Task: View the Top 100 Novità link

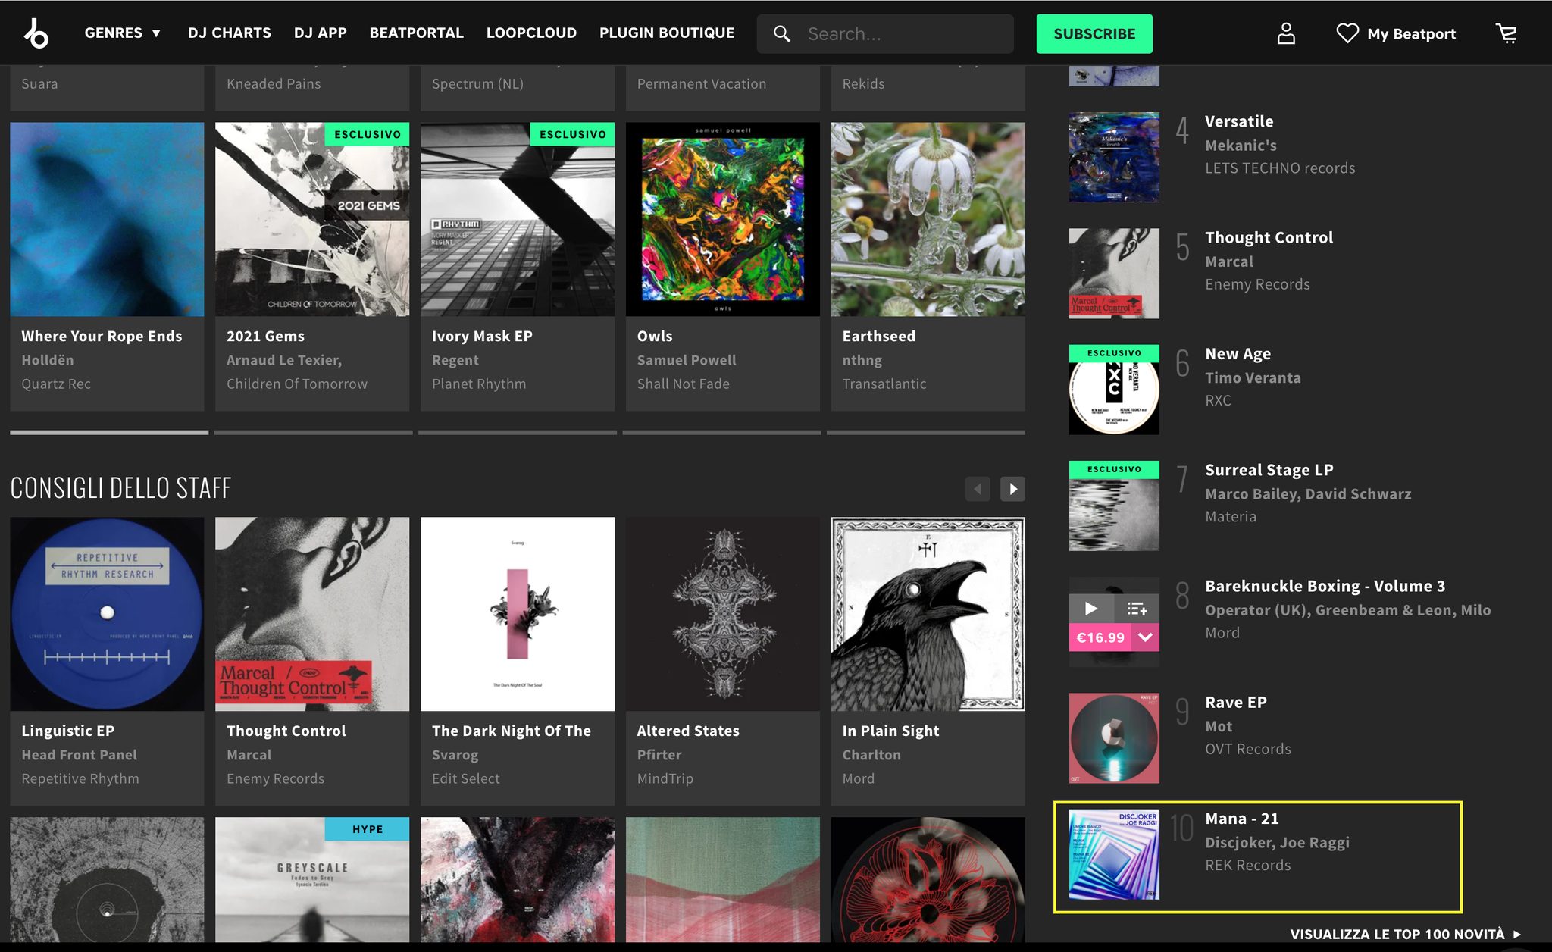Action: [1406, 934]
